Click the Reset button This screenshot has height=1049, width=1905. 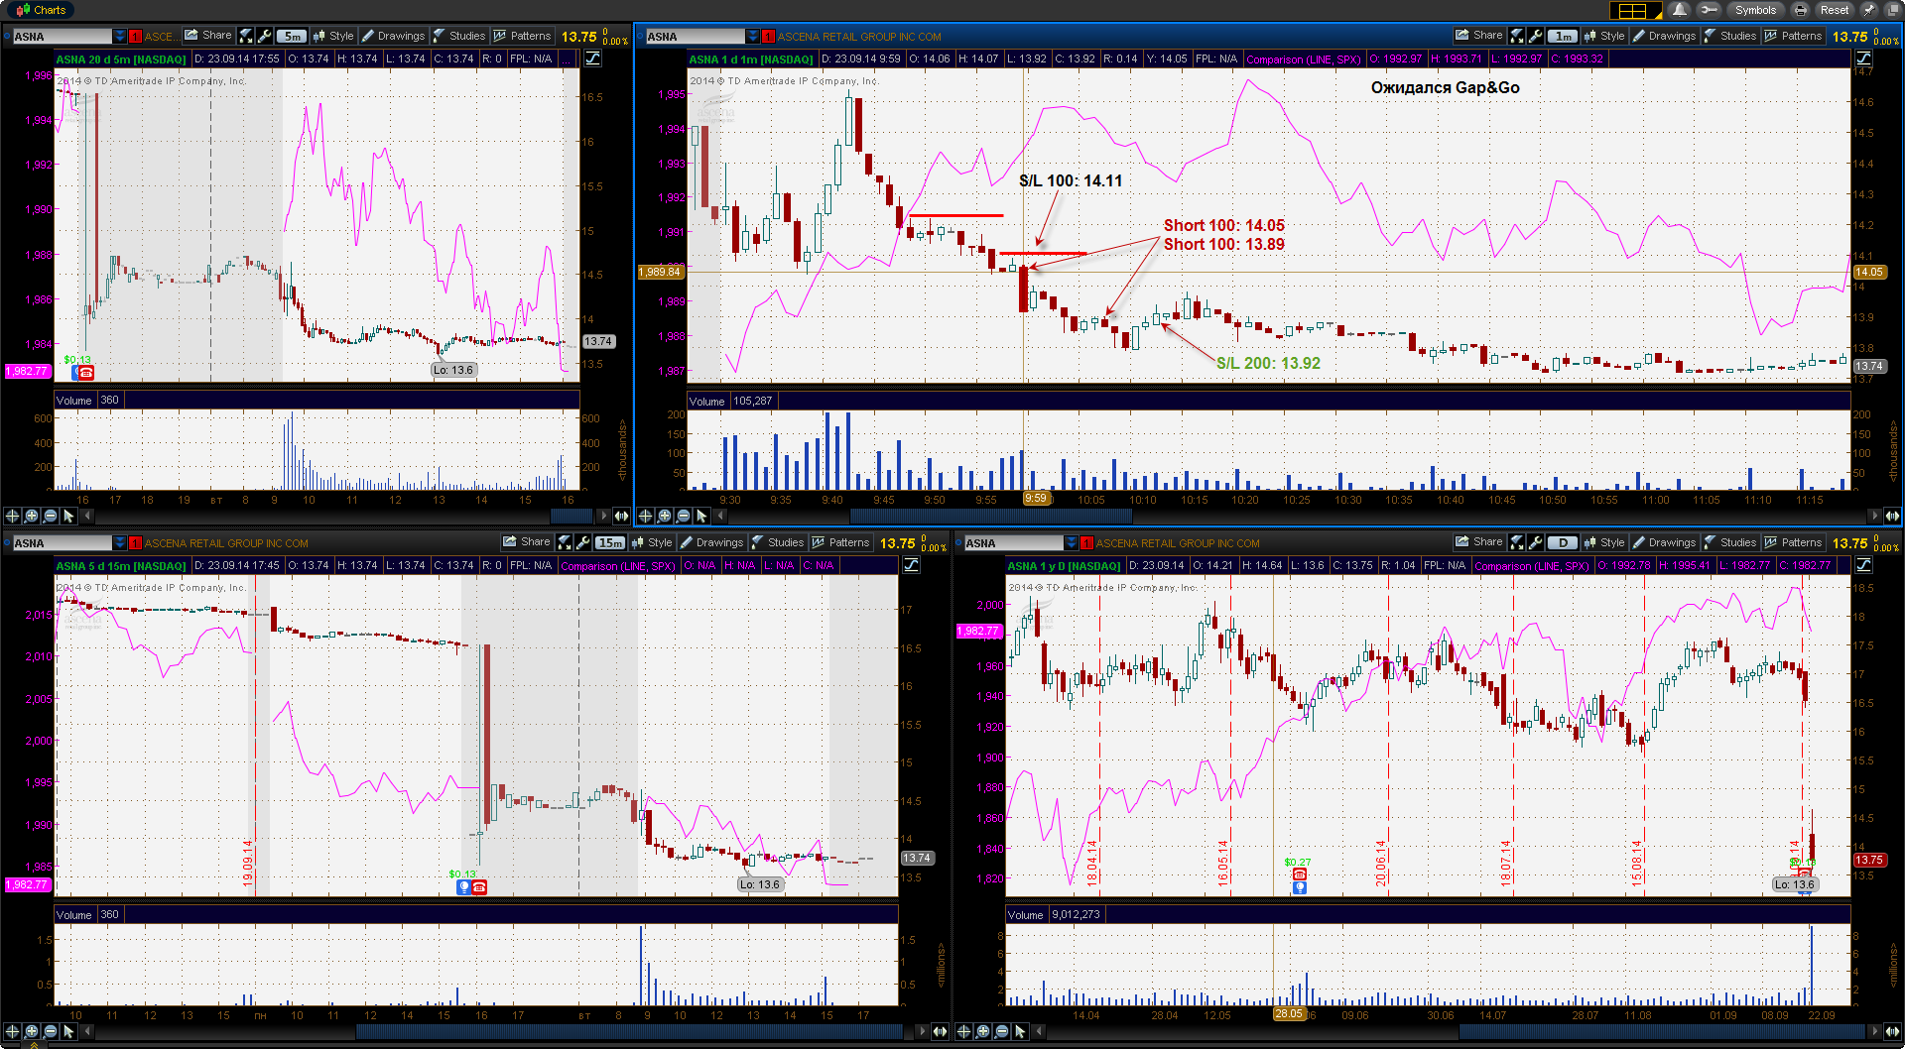pyautogui.click(x=1835, y=10)
